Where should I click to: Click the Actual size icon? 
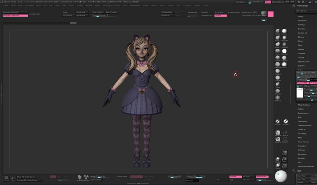284,166
